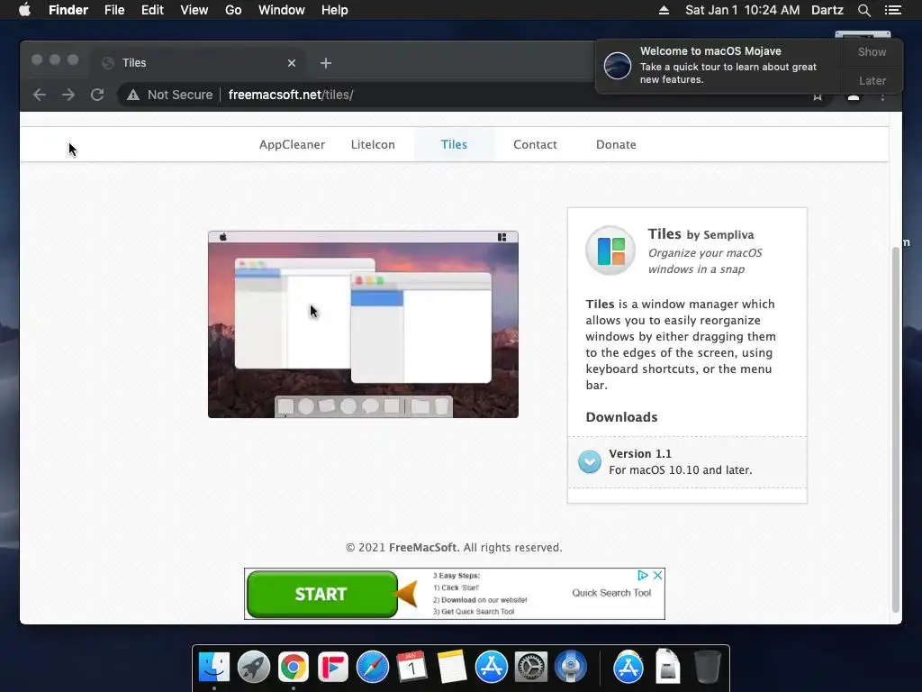This screenshot has height=692, width=922.
Task: Open the Go menu
Action: pyautogui.click(x=233, y=10)
